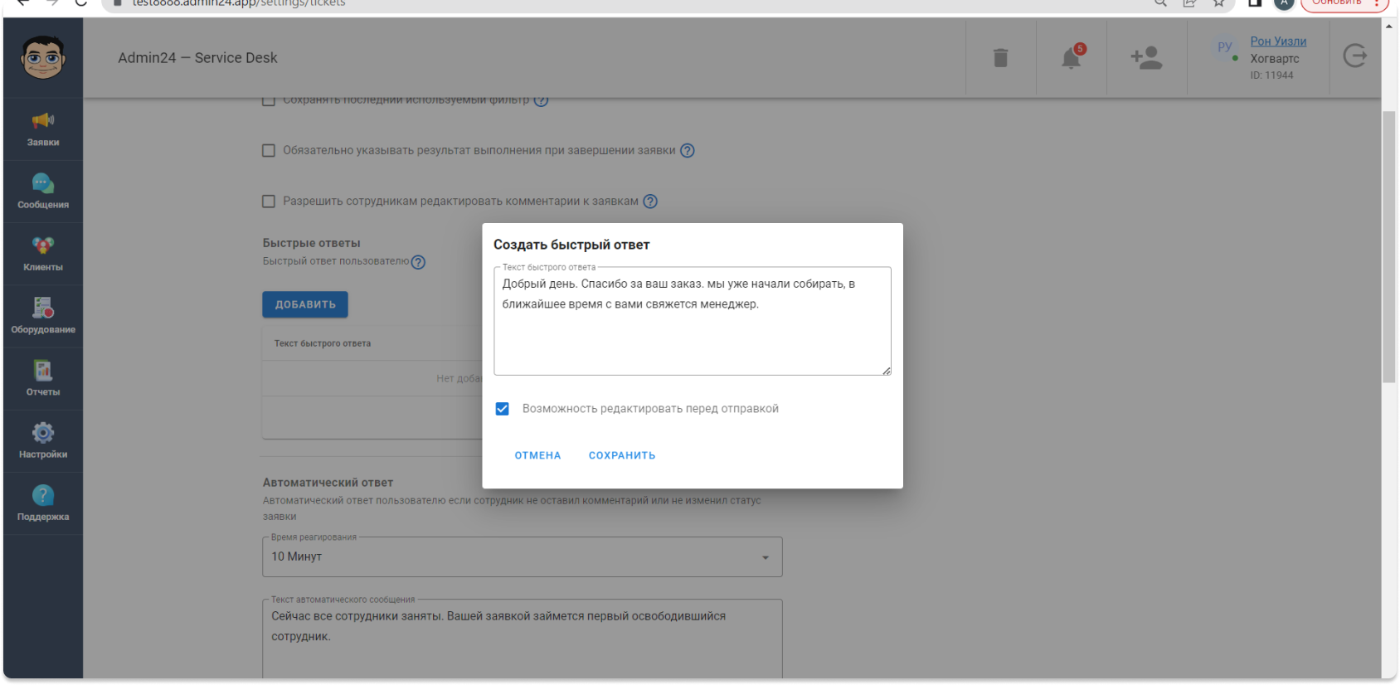This screenshot has width=1400, height=685.
Task: Open the Отчеты sidebar section
Action: 43,379
